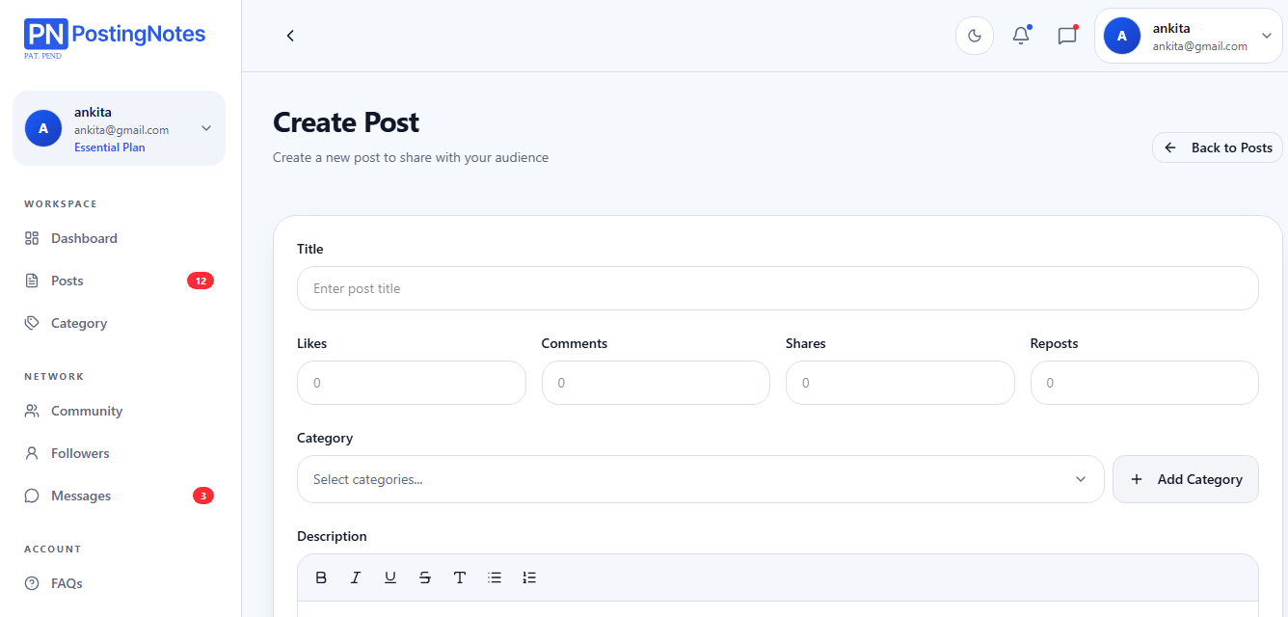Insert a bulleted list

click(495, 577)
